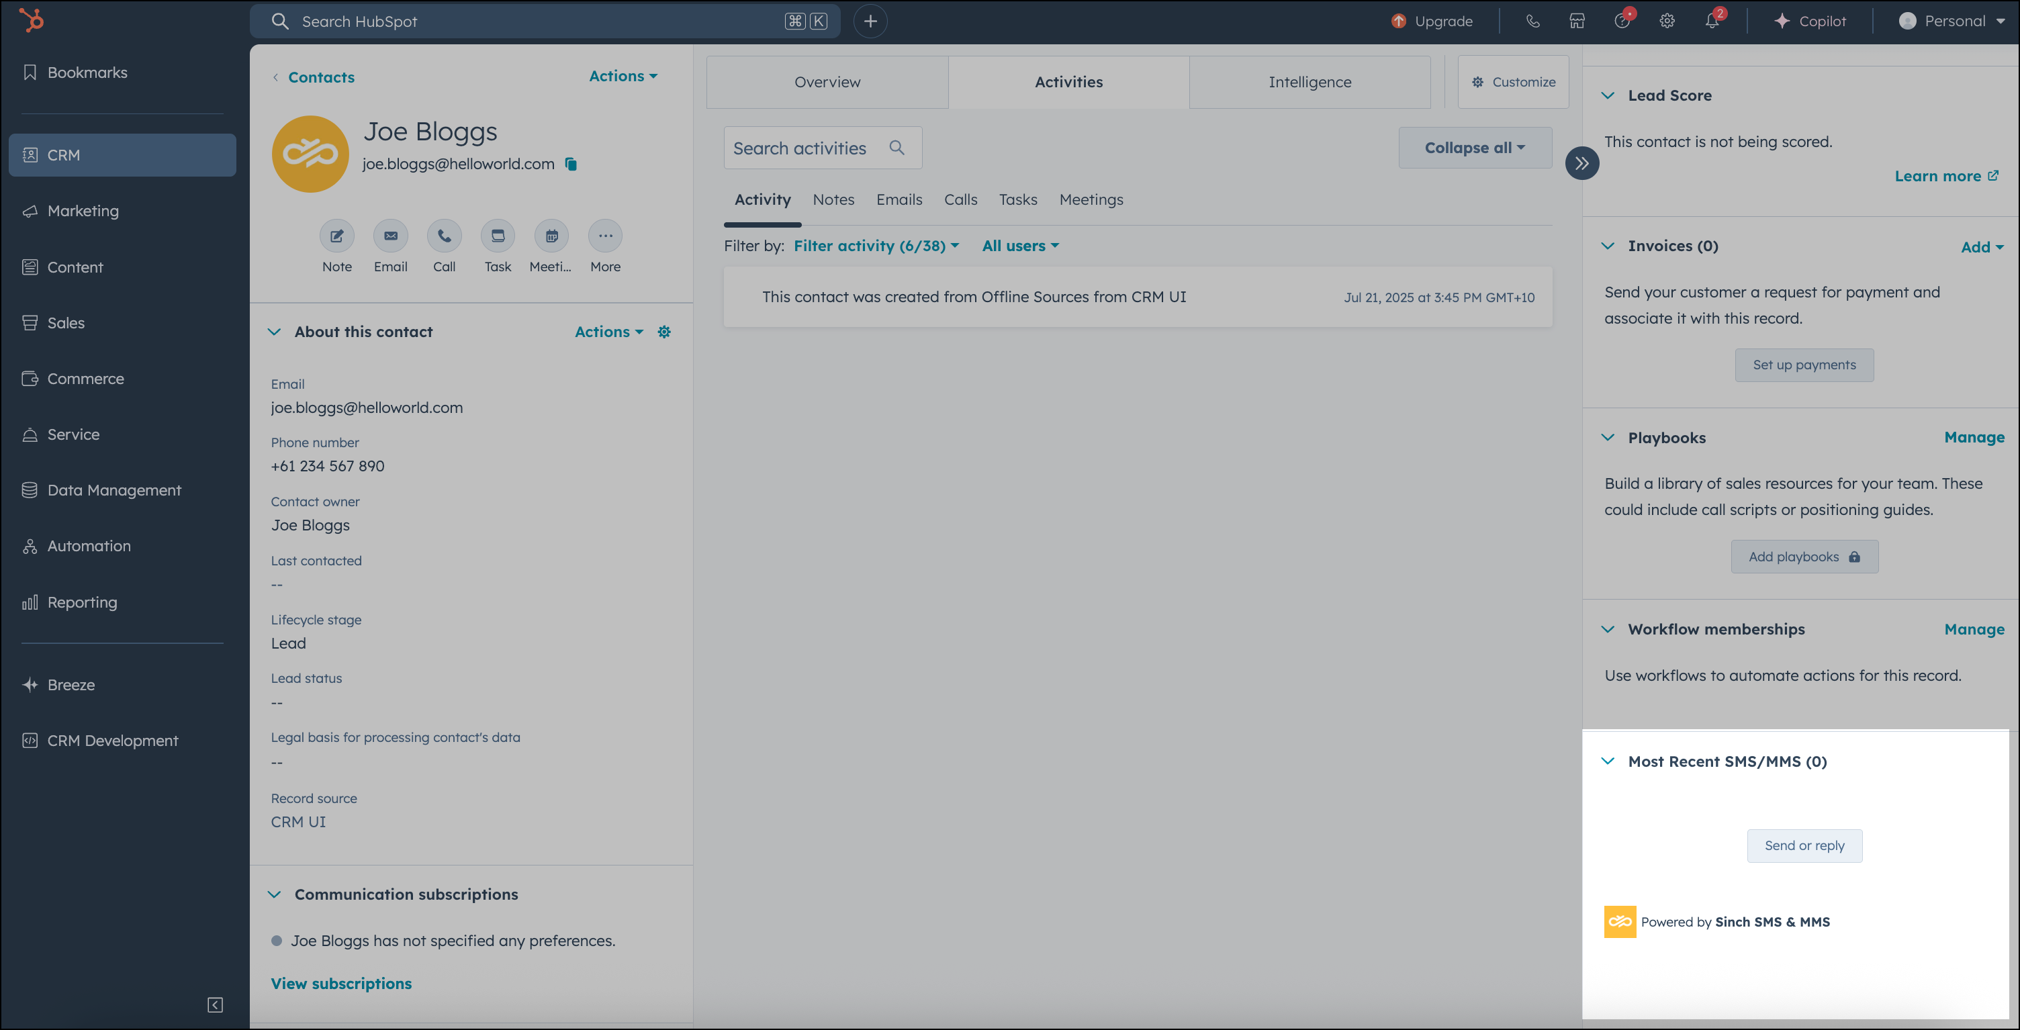Schedule a meeting via the Meeting icon
Screen dimensions: 2020x1030
click(551, 235)
